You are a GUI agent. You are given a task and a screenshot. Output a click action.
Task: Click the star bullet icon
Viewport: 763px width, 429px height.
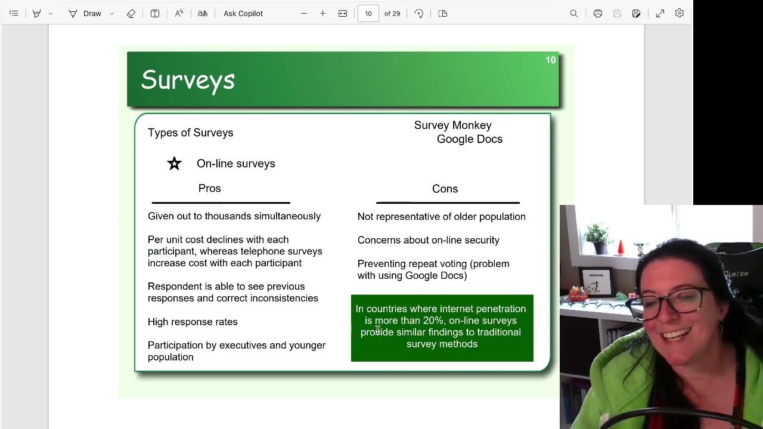click(174, 163)
